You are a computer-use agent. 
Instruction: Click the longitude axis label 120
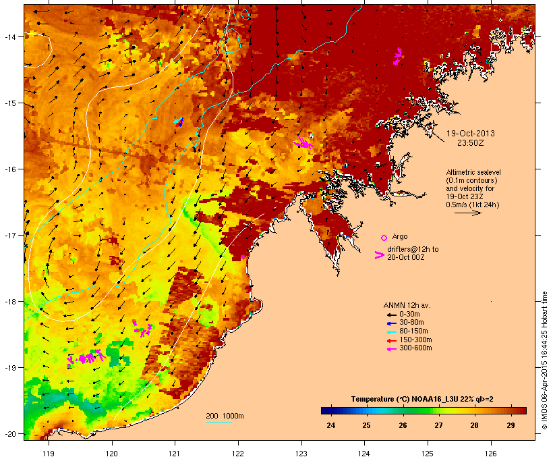(x=112, y=454)
